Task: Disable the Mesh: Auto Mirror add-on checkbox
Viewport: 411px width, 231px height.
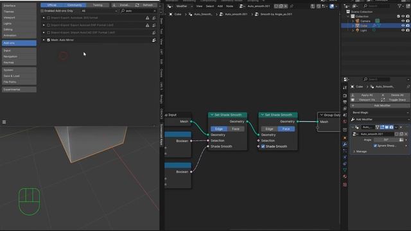Action: tap(49, 40)
